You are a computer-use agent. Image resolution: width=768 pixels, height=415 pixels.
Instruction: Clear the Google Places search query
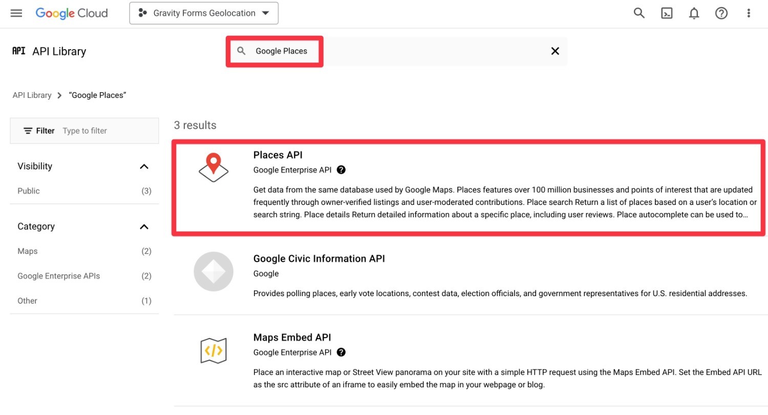[x=555, y=51]
